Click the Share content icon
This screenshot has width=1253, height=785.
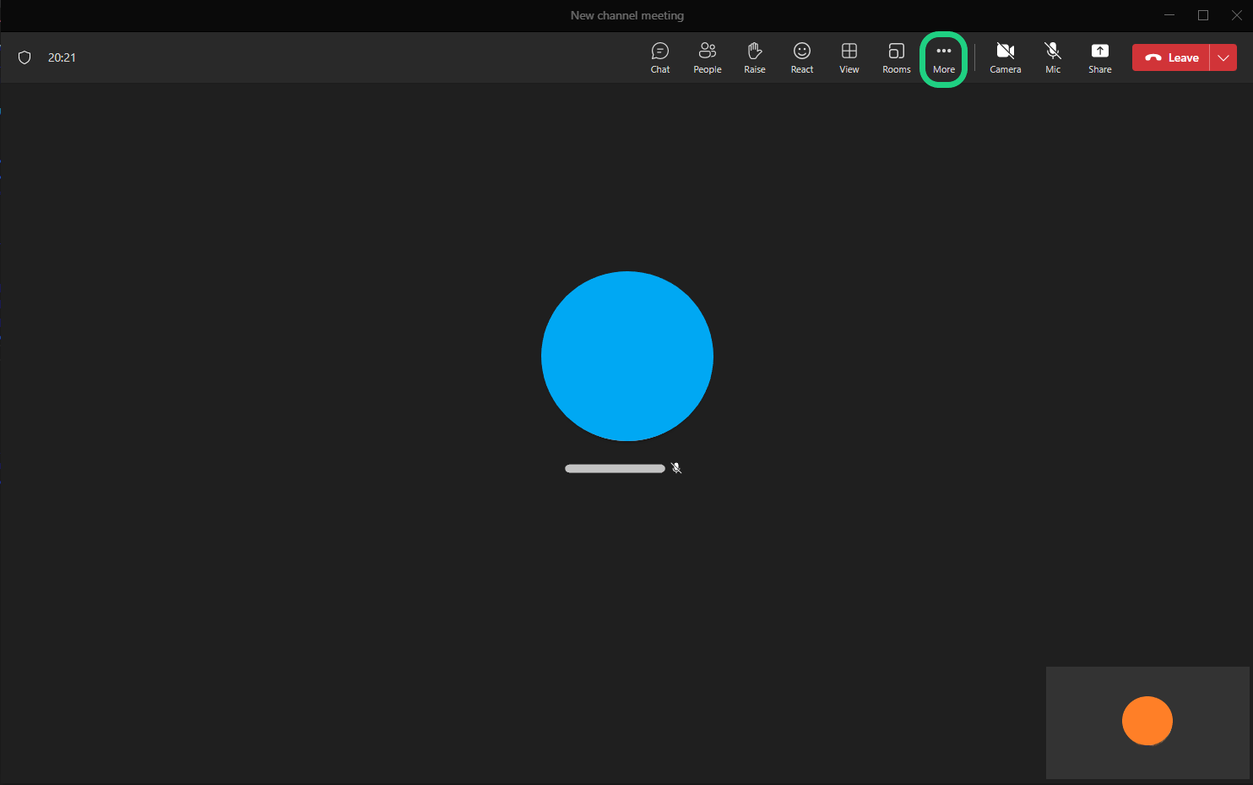pos(1099,57)
